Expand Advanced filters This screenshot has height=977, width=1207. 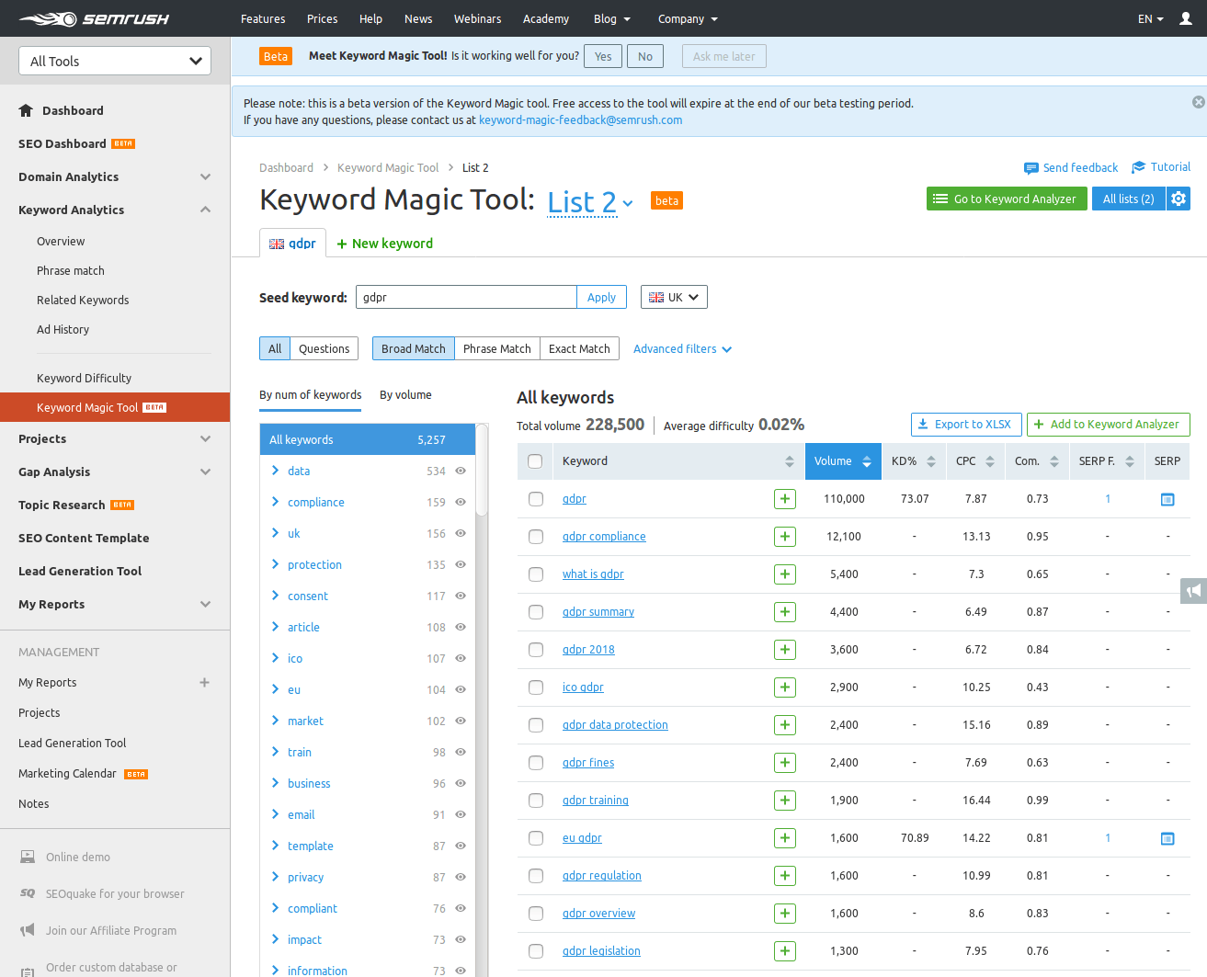[x=682, y=349]
